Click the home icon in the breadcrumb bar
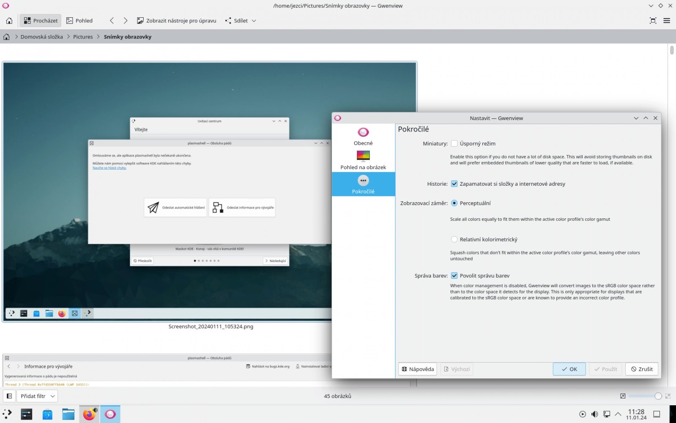This screenshot has width=676, height=423. [x=6, y=37]
